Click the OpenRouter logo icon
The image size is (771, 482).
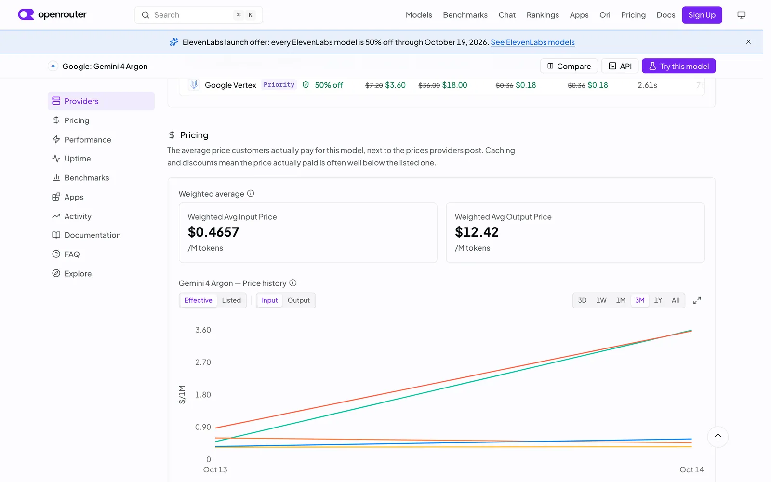pyautogui.click(x=26, y=14)
